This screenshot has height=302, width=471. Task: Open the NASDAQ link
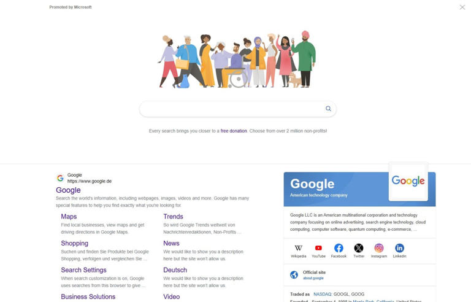[323, 294]
